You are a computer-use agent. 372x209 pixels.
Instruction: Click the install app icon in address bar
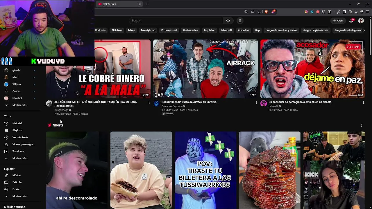[253, 12]
